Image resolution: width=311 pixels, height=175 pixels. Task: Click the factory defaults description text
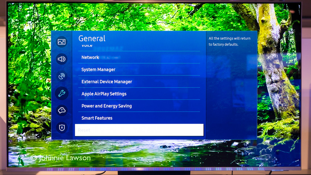(229, 41)
